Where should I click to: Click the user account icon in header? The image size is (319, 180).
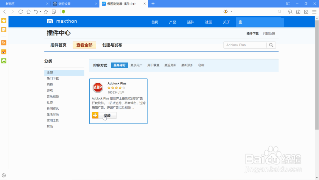240,22
